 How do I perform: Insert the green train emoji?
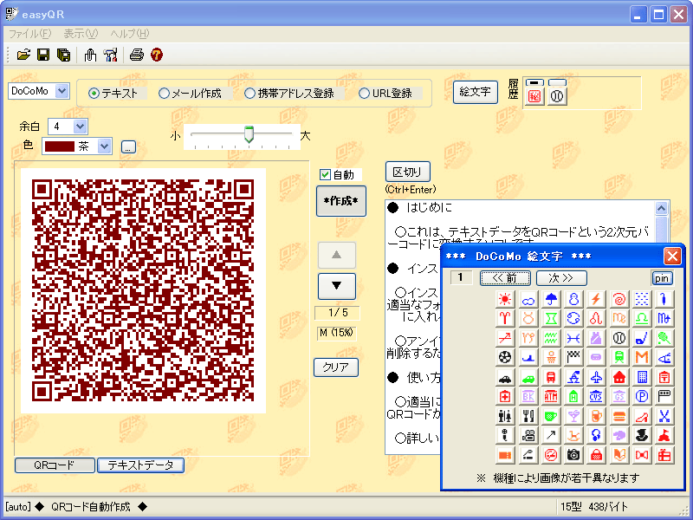(619, 357)
